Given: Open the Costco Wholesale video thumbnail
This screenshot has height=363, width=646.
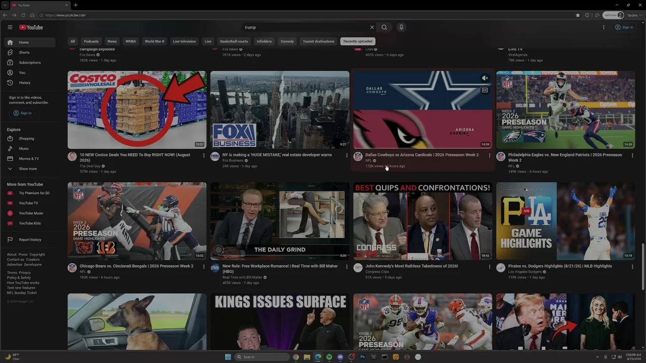Looking at the screenshot, I should (137, 110).
